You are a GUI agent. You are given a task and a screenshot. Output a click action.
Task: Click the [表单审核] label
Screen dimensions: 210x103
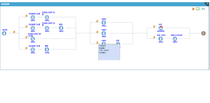pos(161,31)
